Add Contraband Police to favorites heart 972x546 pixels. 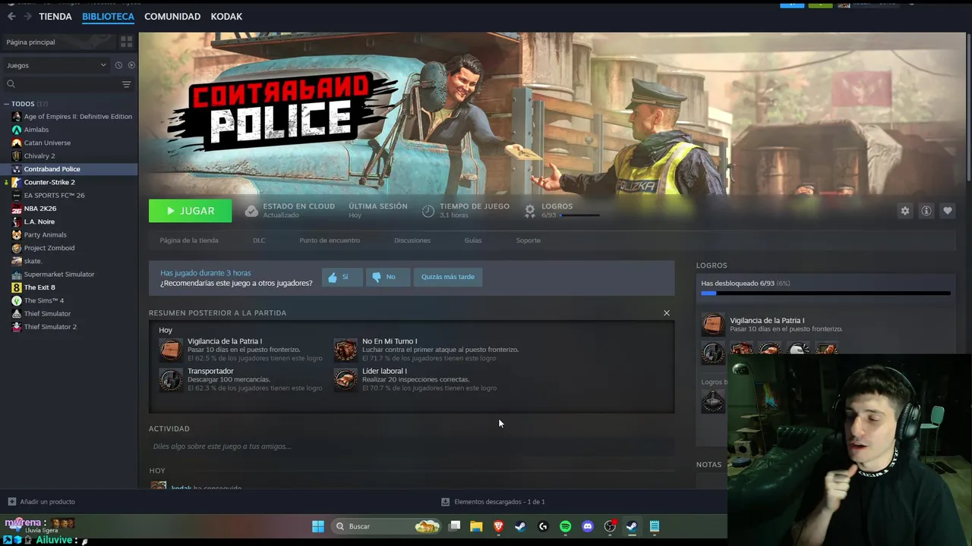pos(947,211)
